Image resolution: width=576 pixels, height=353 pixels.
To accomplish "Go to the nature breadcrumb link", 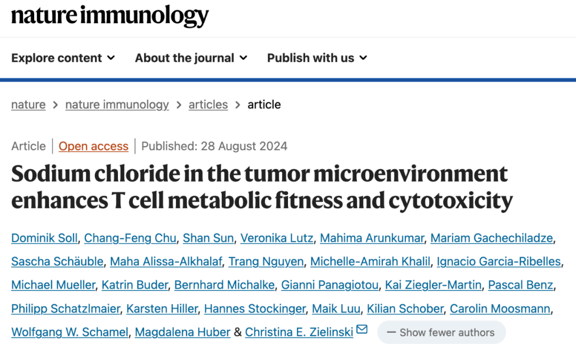I will click(28, 105).
